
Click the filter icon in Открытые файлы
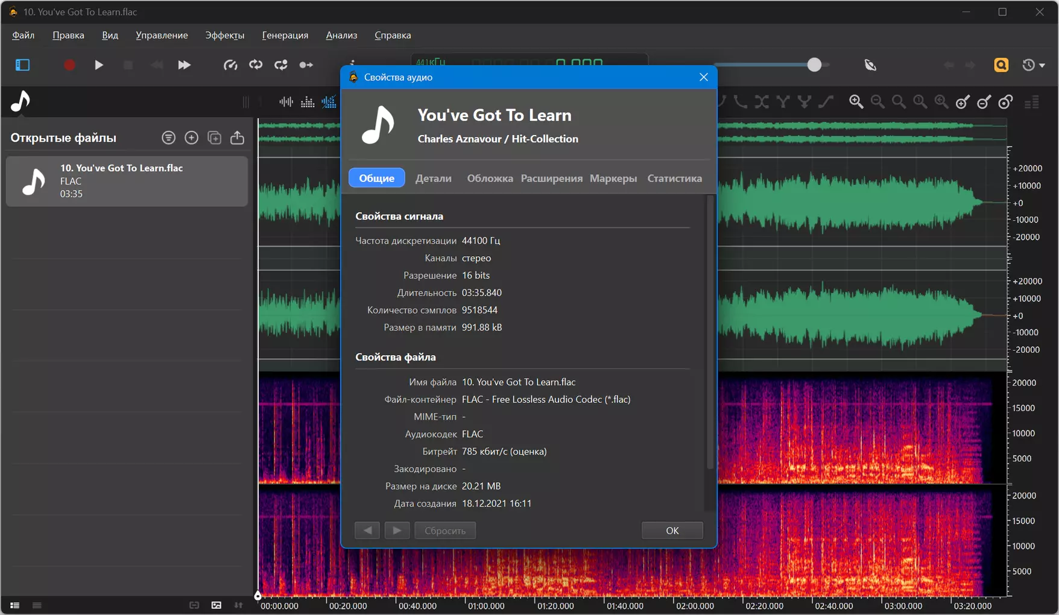coord(169,137)
